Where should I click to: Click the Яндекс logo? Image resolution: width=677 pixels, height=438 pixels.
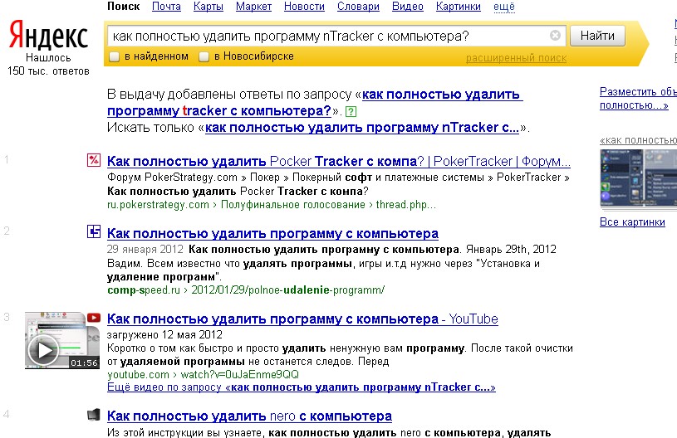tap(48, 36)
